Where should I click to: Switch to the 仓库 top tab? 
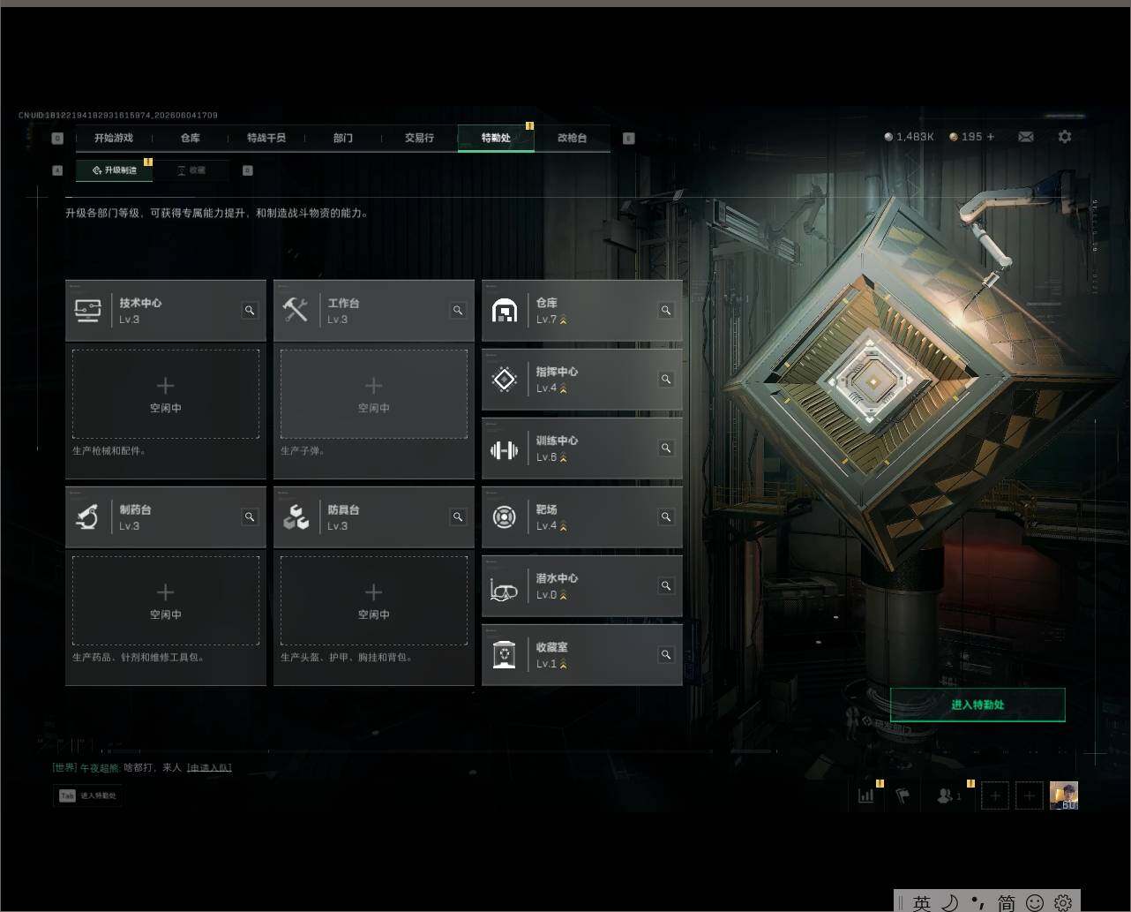[x=190, y=138]
